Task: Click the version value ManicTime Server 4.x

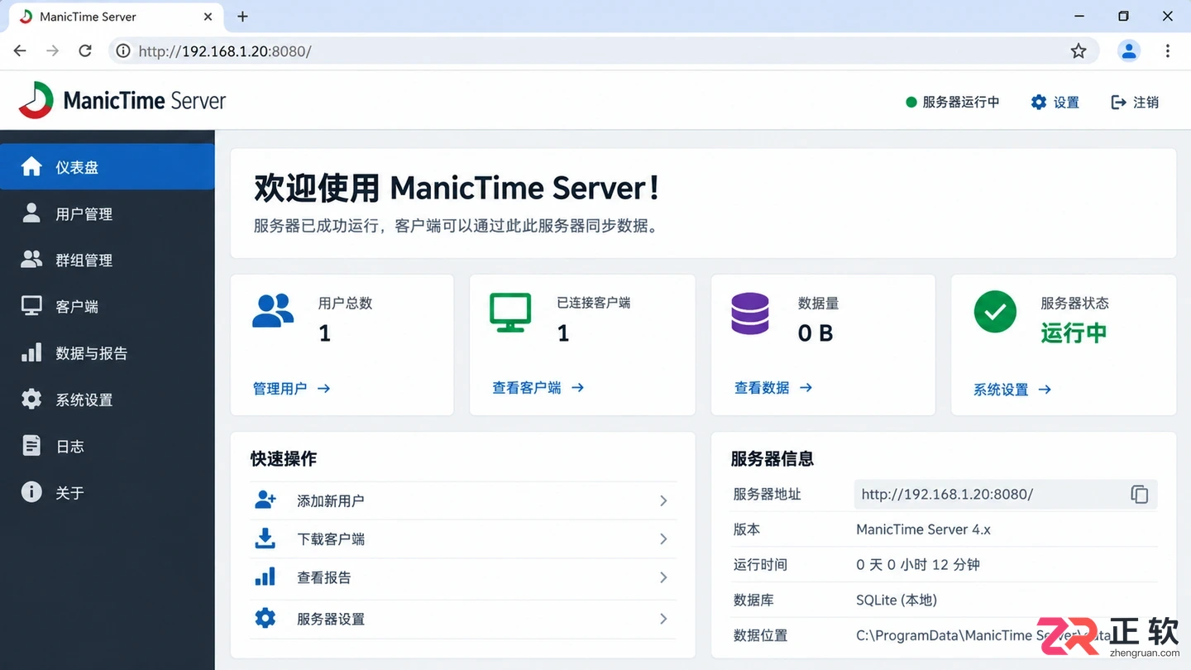Action: pyautogui.click(x=923, y=529)
